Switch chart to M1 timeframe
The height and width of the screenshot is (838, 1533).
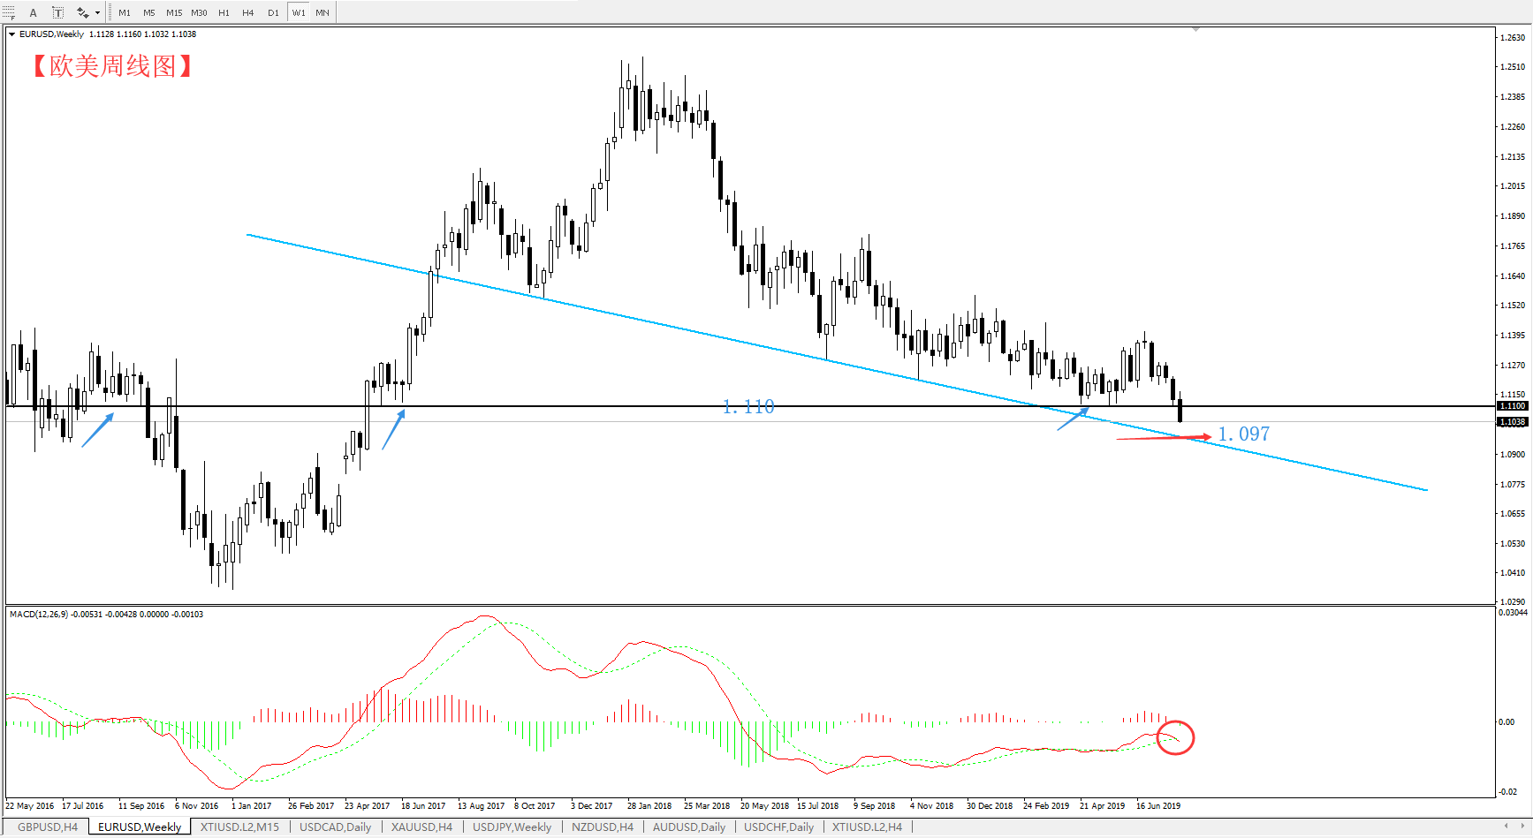pyautogui.click(x=125, y=12)
